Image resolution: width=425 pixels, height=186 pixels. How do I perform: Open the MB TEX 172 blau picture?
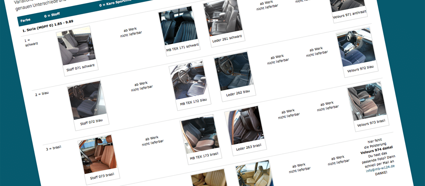(x=188, y=81)
